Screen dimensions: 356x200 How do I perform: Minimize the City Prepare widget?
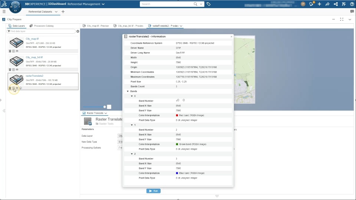pyautogui.click(x=333, y=19)
